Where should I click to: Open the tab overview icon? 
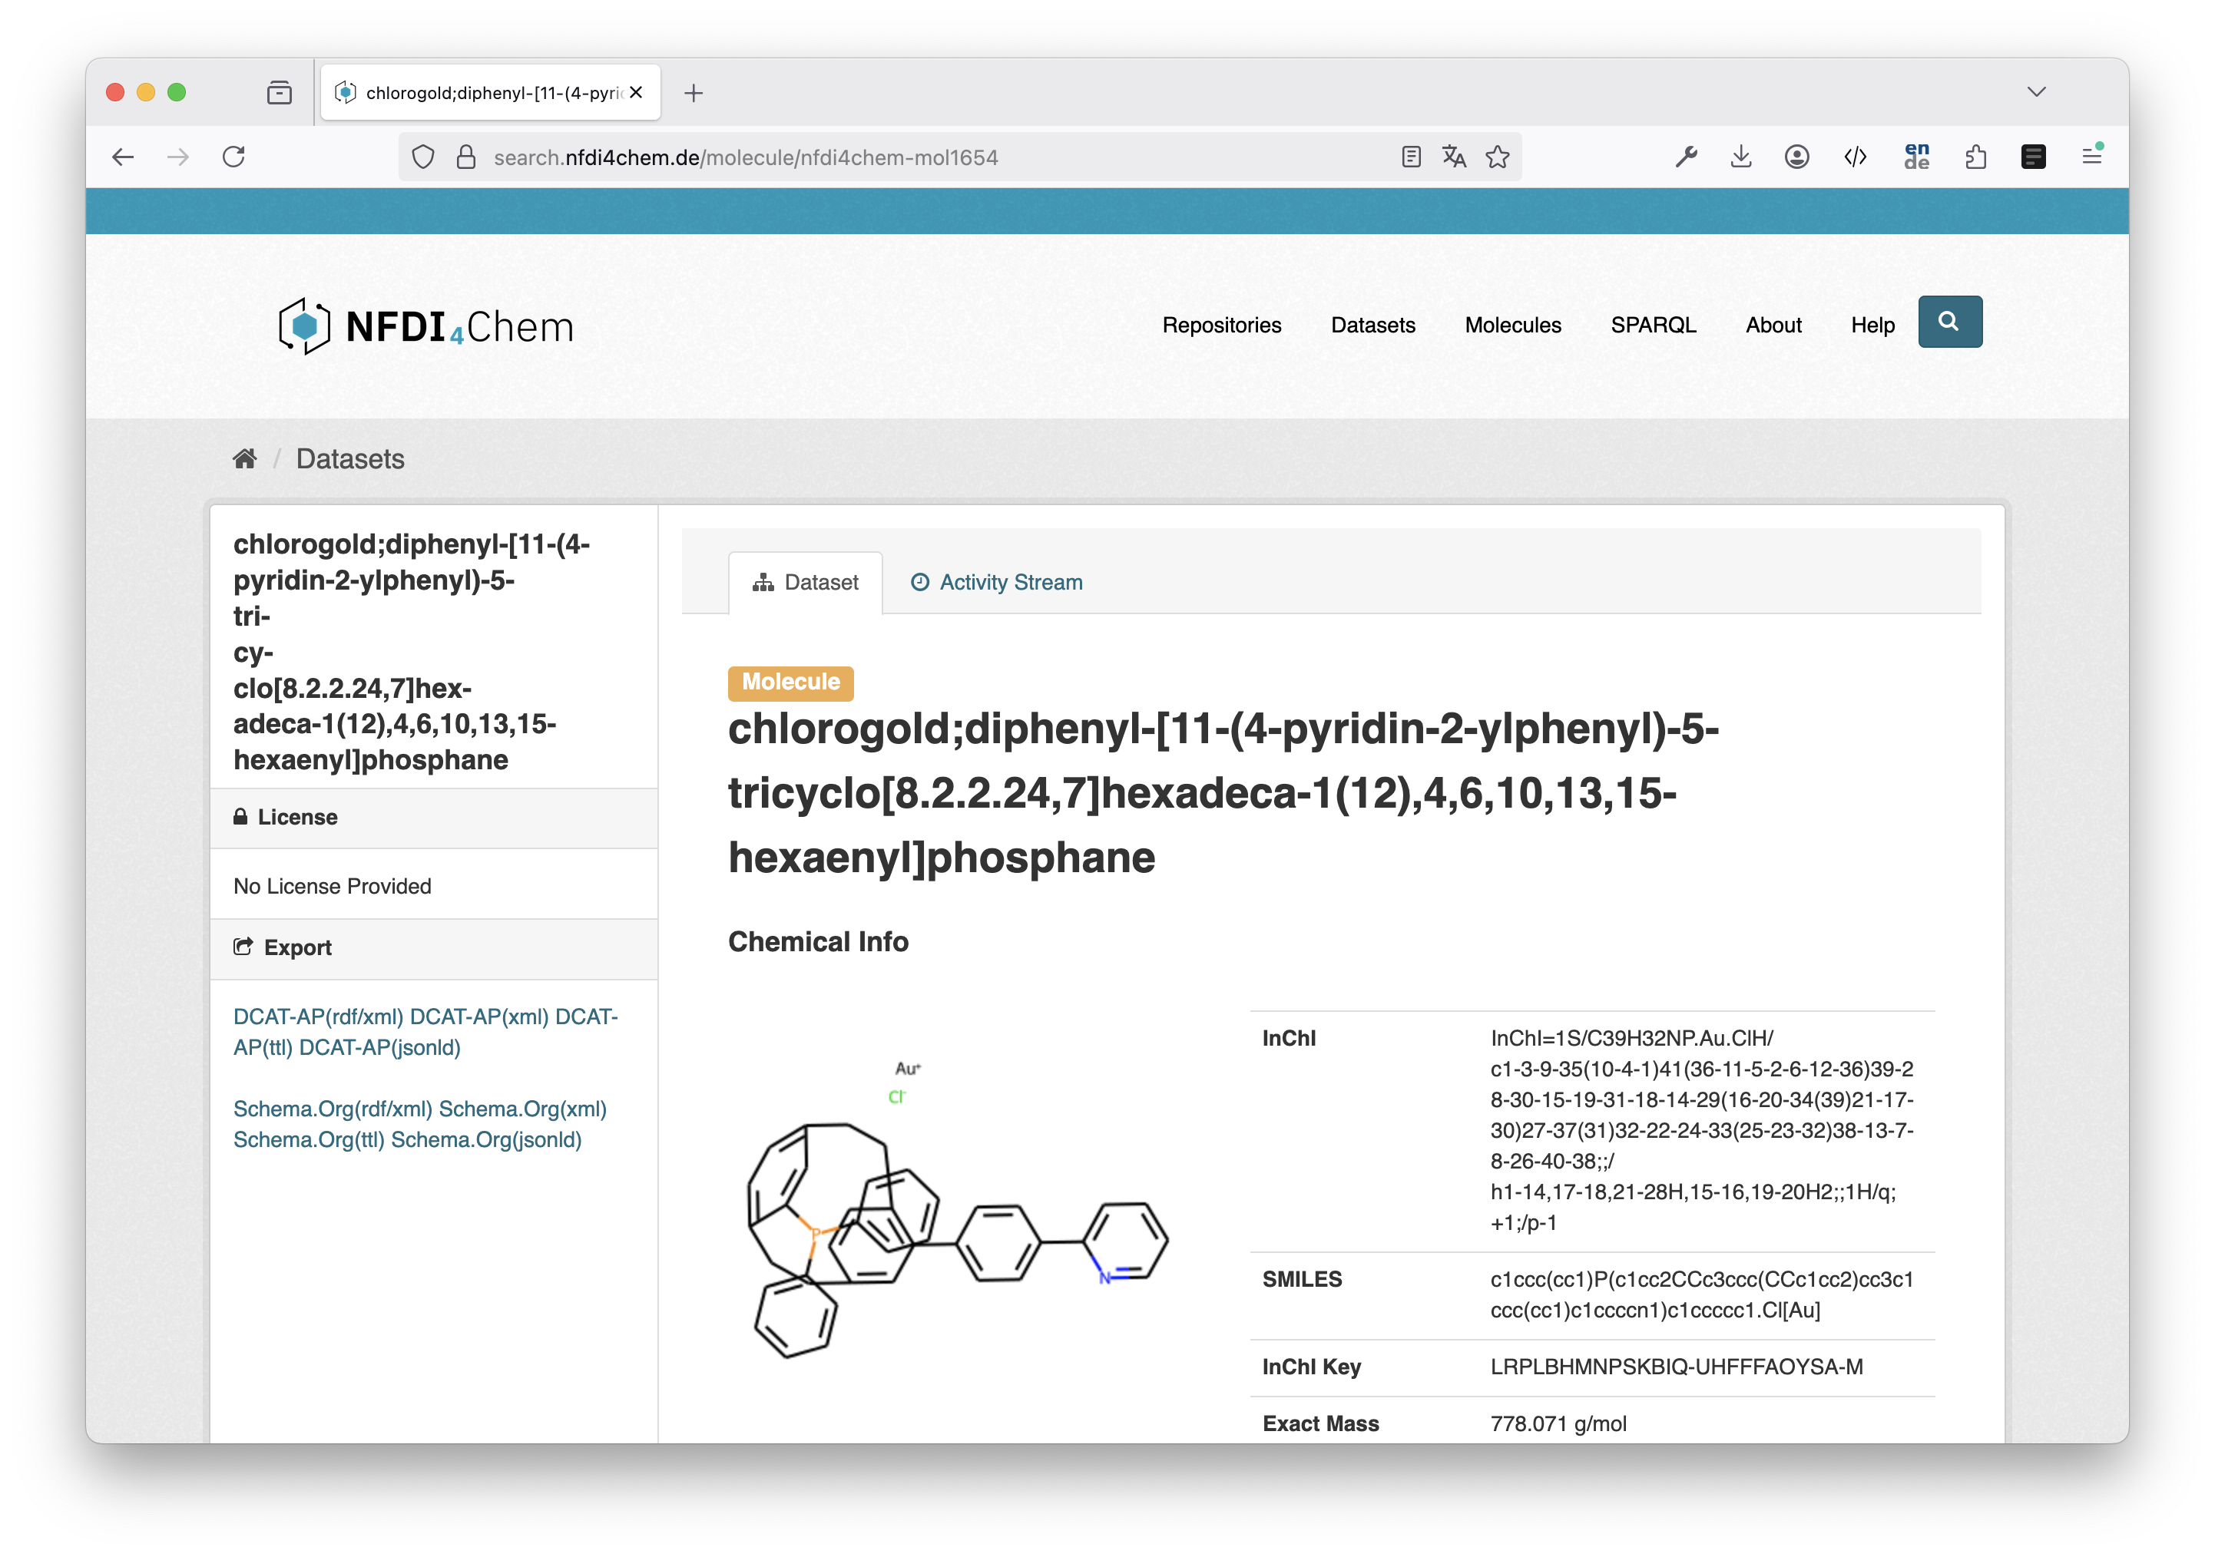[x=279, y=93]
